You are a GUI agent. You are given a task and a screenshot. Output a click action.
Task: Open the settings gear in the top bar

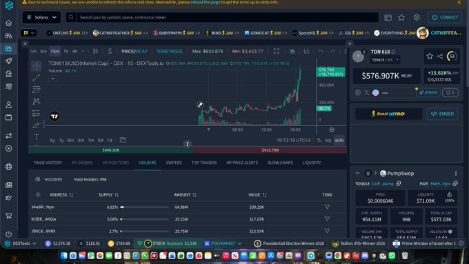click(x=417, y=17)
